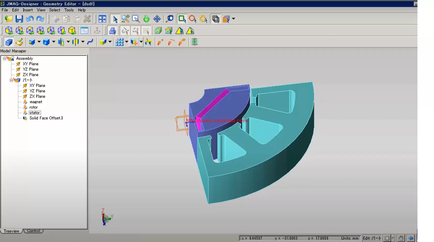Open dropdown arrow next to orange grid cube icon
The width and height of the screenshot is (434, 242).
233,19
